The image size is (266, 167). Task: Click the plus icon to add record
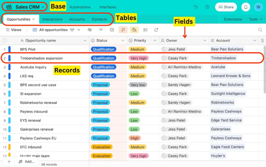[x=9, y=162]
